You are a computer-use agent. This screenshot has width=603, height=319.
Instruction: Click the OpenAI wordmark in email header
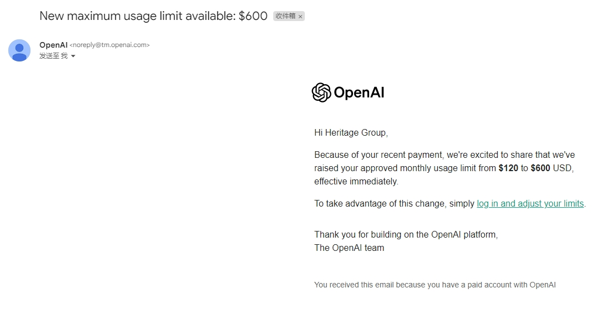click(359, 92)
